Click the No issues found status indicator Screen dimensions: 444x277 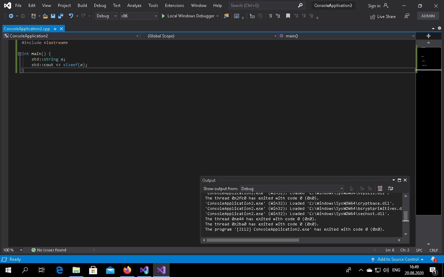point(49,250)
